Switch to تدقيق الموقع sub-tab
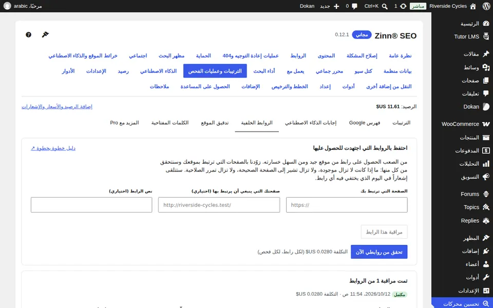This screenshot has width=493, height=308. click(215, 123)
